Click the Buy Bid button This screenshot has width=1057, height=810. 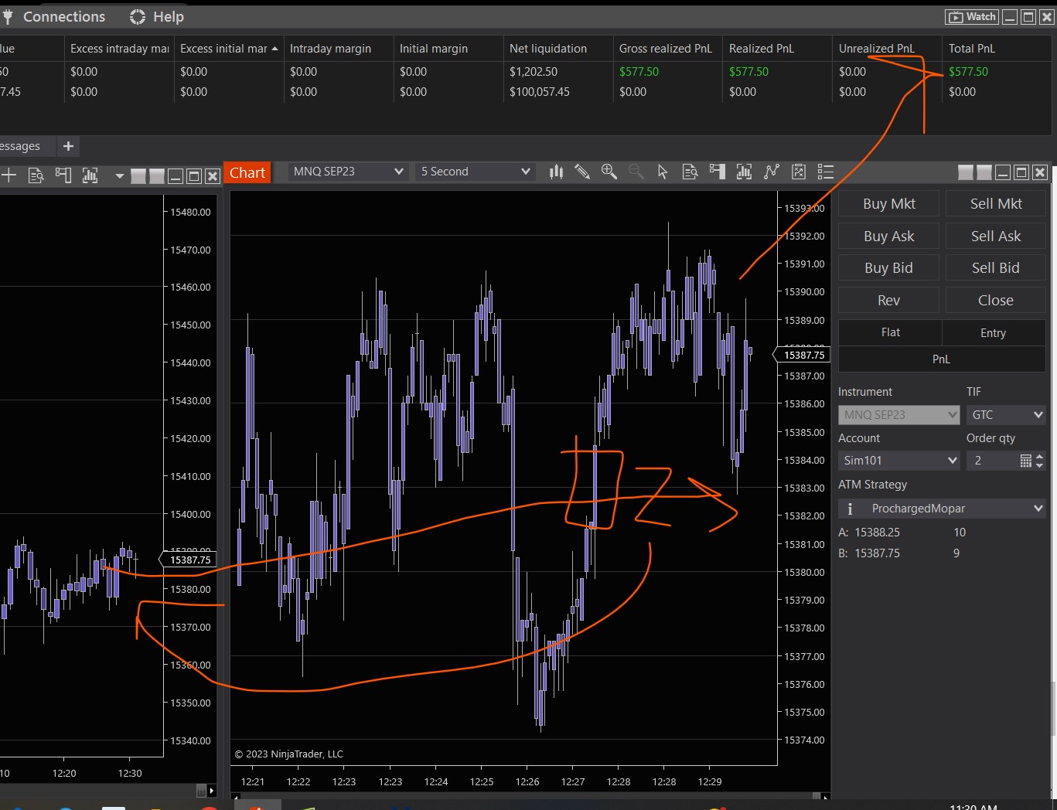click(889, 267)
